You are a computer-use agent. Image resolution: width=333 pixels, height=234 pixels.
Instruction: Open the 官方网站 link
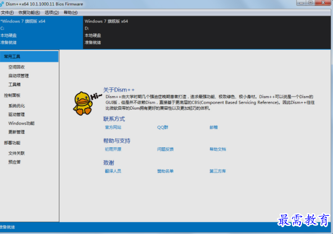tap(113, 127)
